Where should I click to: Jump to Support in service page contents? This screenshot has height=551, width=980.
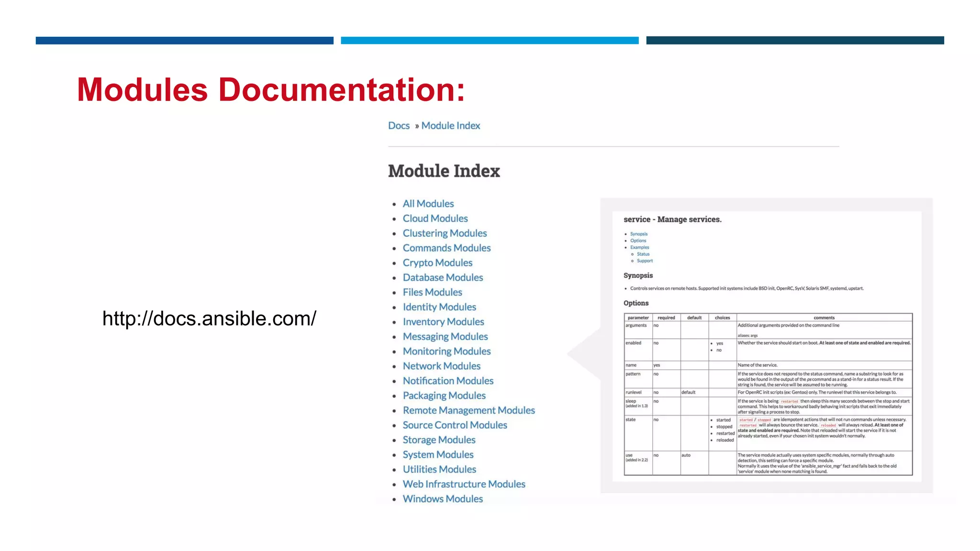pyautogui.click(x=645, y=261)
